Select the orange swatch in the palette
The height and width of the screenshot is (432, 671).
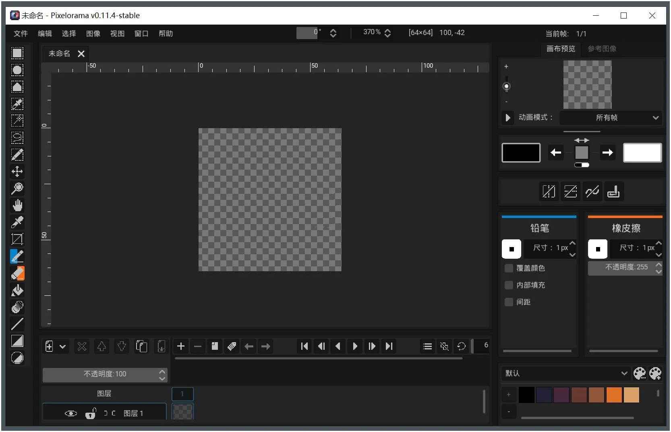pos(614,395)
